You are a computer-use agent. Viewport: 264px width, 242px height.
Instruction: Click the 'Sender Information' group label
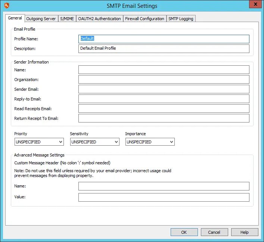coord(31,62)
